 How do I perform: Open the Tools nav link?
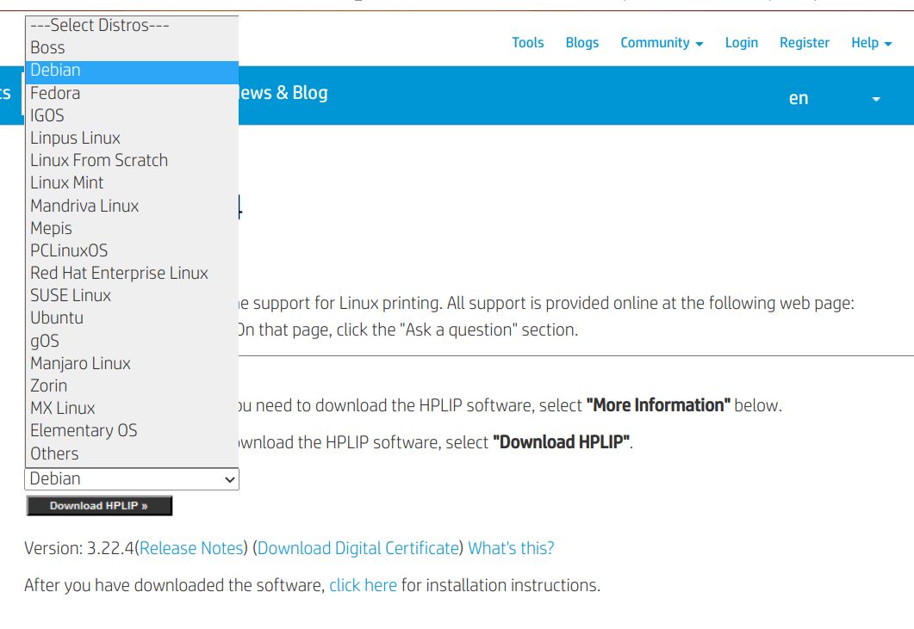click(x=527, y=43)
